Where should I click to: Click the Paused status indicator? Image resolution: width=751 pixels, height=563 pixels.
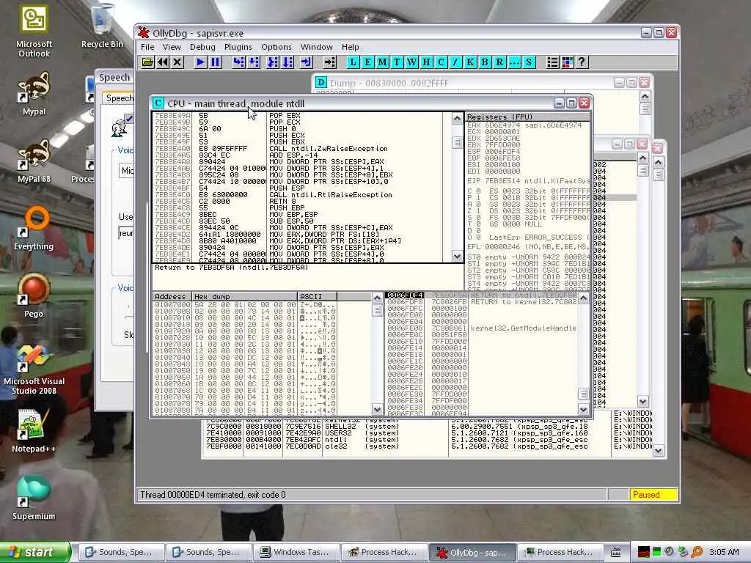(653, 495)
